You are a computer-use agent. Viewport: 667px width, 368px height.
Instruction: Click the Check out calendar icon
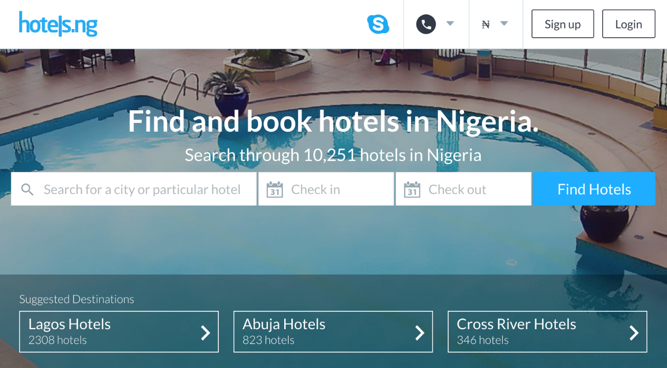pos(412,189)
